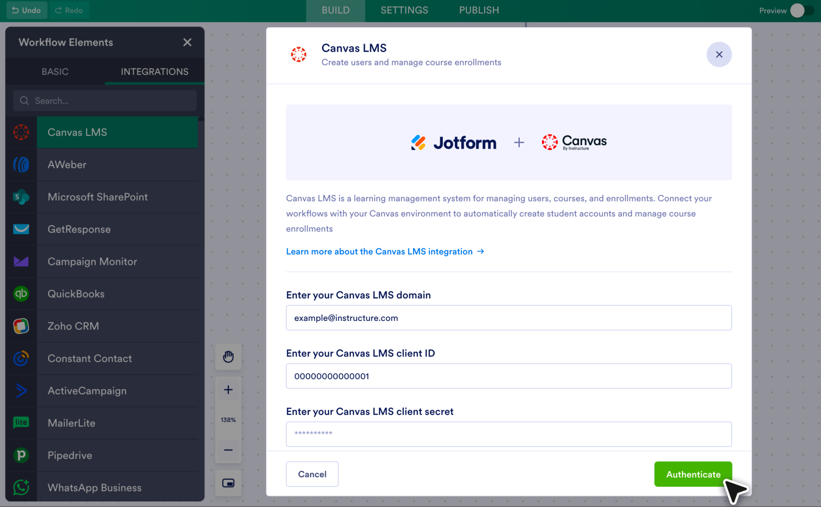Open the SETTINGS tab
This screenshot has width=821, height=507.
tap(404, 10)
